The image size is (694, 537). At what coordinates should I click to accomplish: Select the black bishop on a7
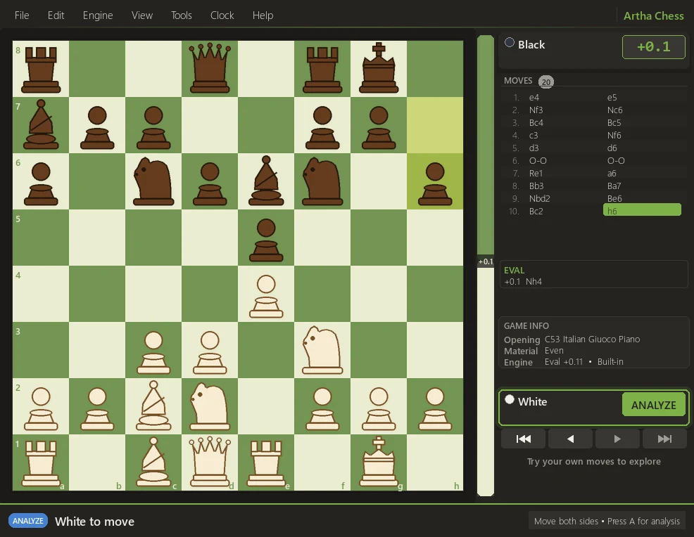tap(41, 124)
